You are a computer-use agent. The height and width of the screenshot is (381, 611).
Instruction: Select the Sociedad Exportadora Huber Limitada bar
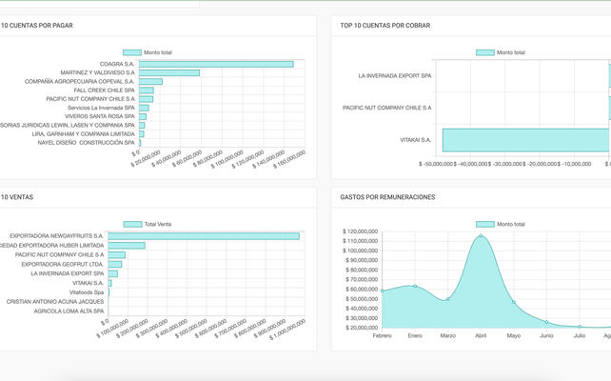click(x=126, y=246)
